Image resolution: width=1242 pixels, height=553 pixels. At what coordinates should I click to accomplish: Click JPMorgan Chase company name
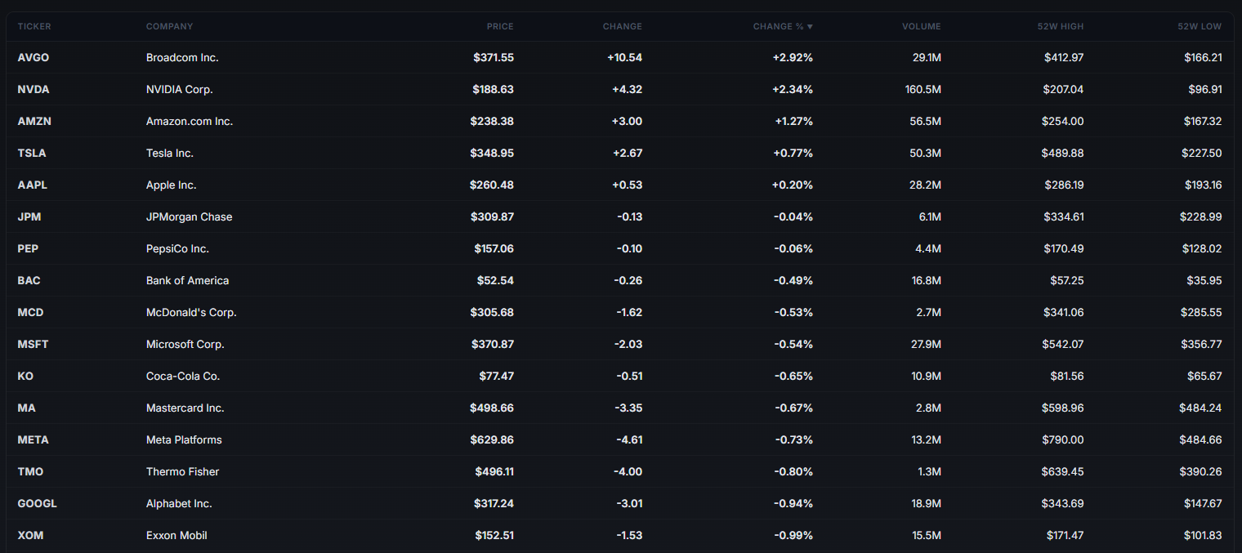point(189,217)
